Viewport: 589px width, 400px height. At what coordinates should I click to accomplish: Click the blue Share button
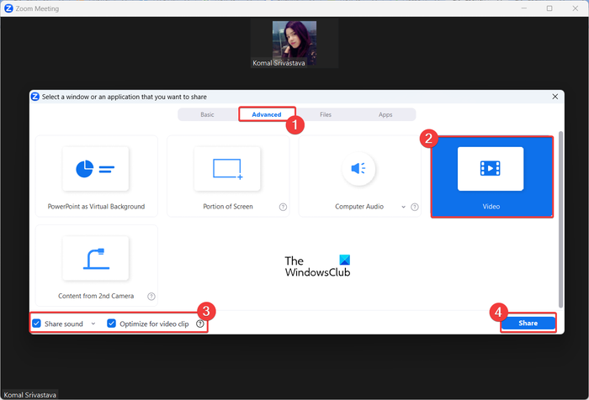click(x=528, y=323)
